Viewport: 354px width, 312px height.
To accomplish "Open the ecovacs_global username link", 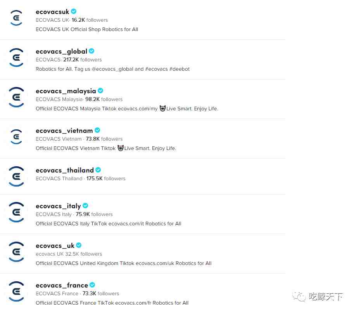I will tap(61, 52).
